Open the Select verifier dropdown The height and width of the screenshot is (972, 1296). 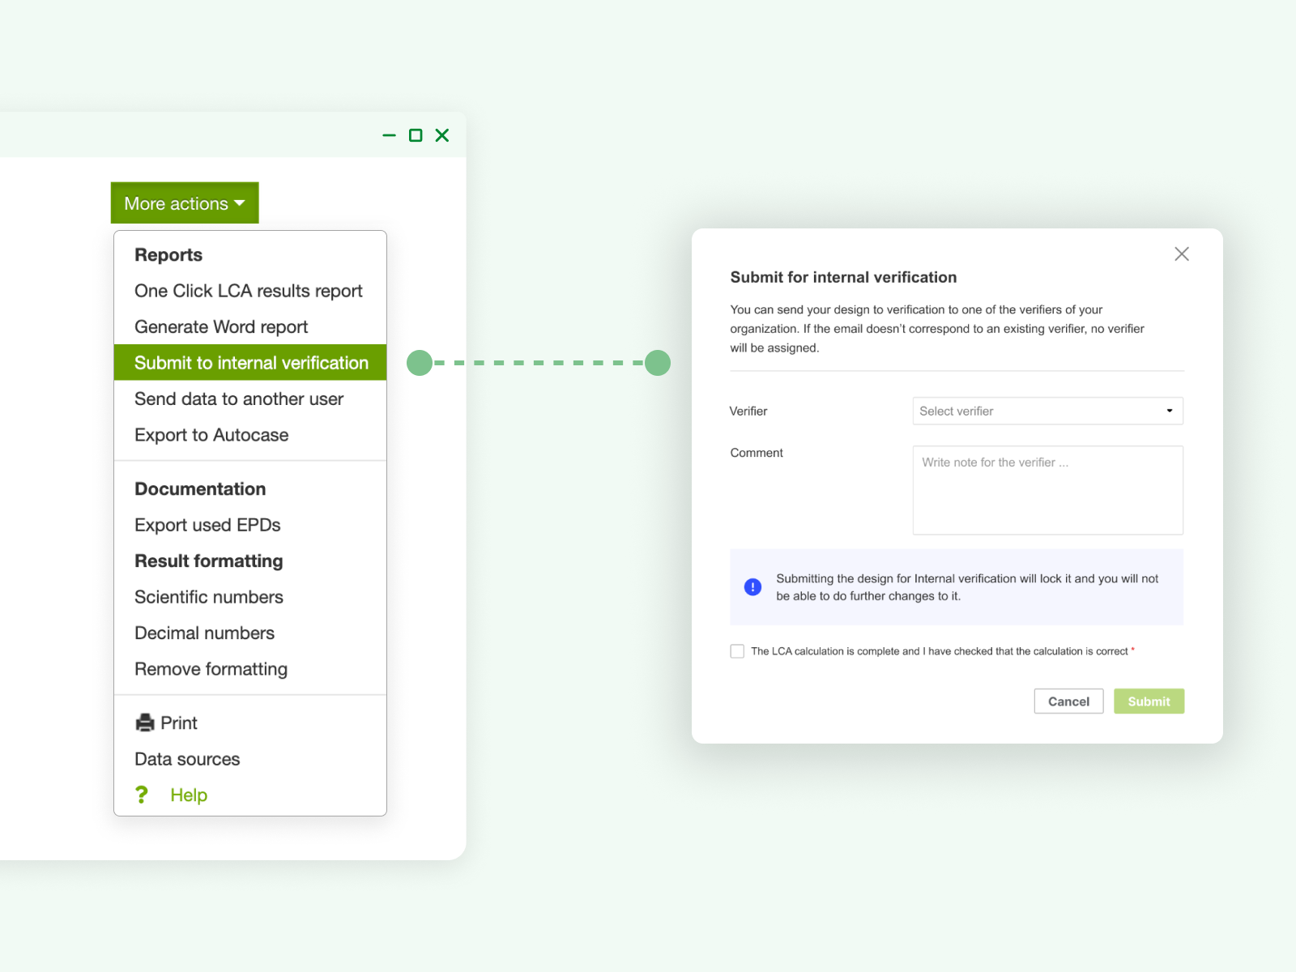click(x=1047, y=411)
